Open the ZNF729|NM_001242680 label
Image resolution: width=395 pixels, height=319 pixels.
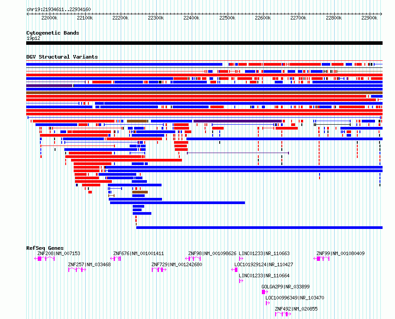click(177, 264)
